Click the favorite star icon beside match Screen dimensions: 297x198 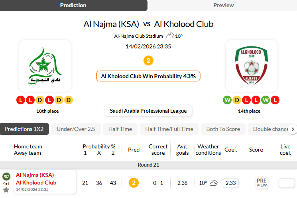pos(6,190)
